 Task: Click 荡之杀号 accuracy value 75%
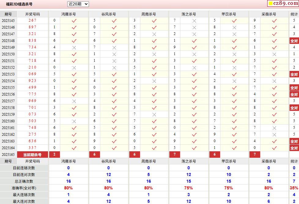pos(188,188)
